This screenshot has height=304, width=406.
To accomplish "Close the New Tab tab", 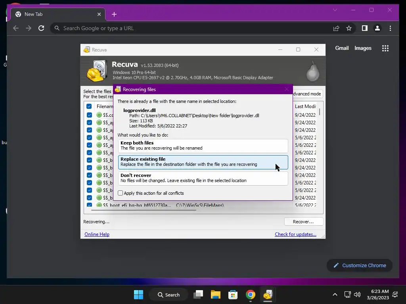I will pyautogui.click(x=99, y=14).
